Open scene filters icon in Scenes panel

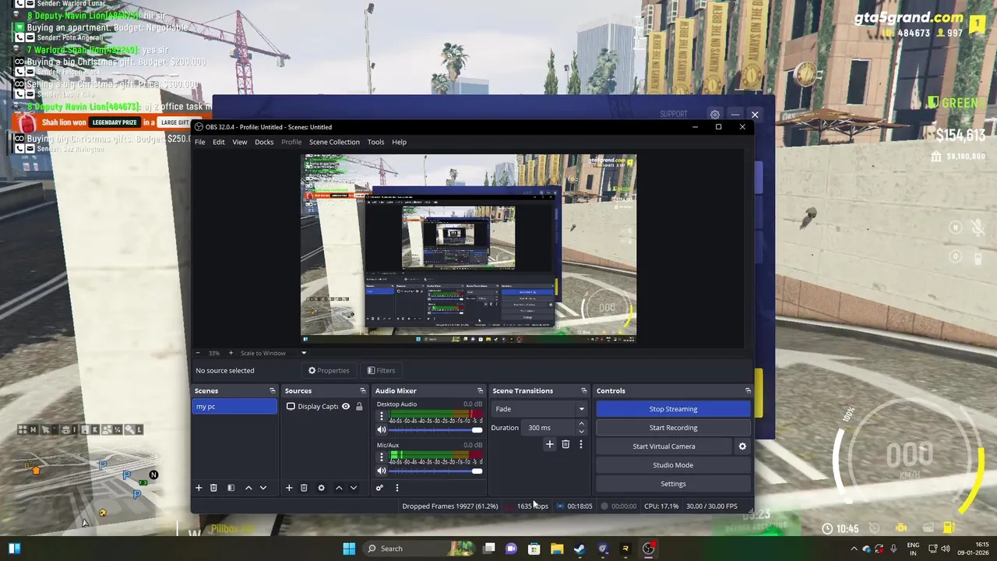(231, 488)
